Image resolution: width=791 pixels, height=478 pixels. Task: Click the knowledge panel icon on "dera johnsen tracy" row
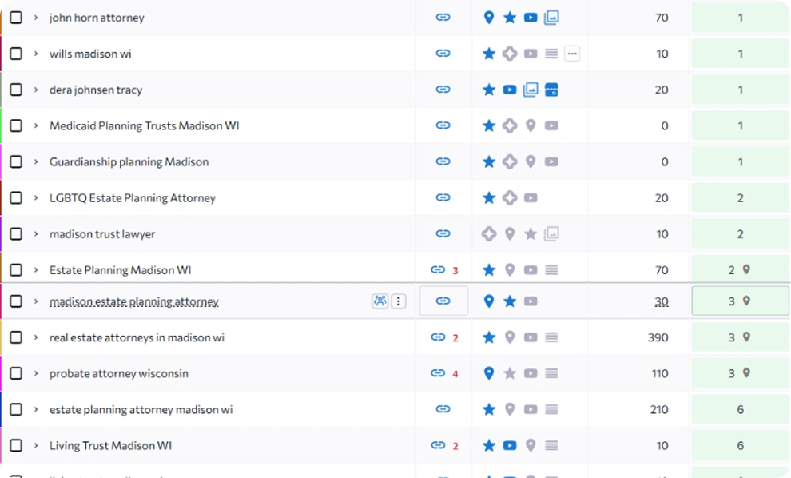click(551, 90)
